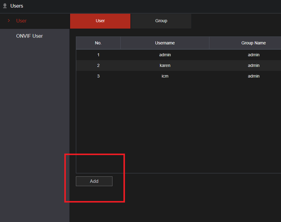Open the ONVIF User section

pos(29,36)
